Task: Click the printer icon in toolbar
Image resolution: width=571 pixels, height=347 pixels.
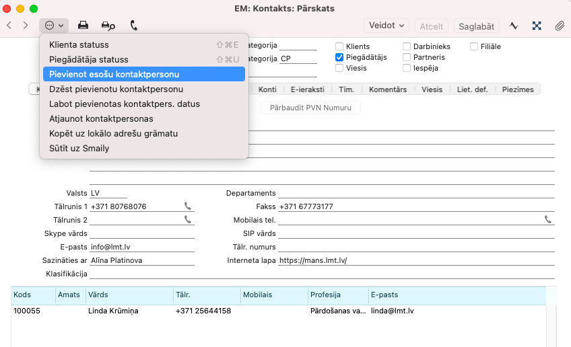Action: pos(83,26)
